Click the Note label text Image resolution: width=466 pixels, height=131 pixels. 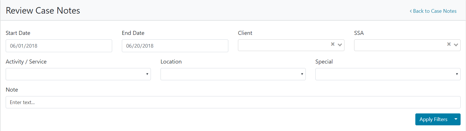12,90
